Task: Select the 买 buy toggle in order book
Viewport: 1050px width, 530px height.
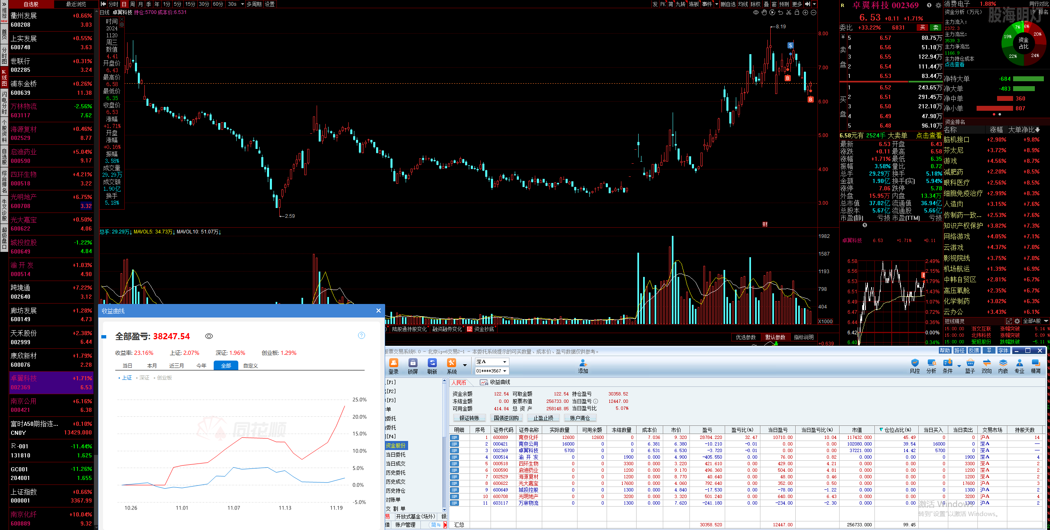Action: [x=922, y=27]
